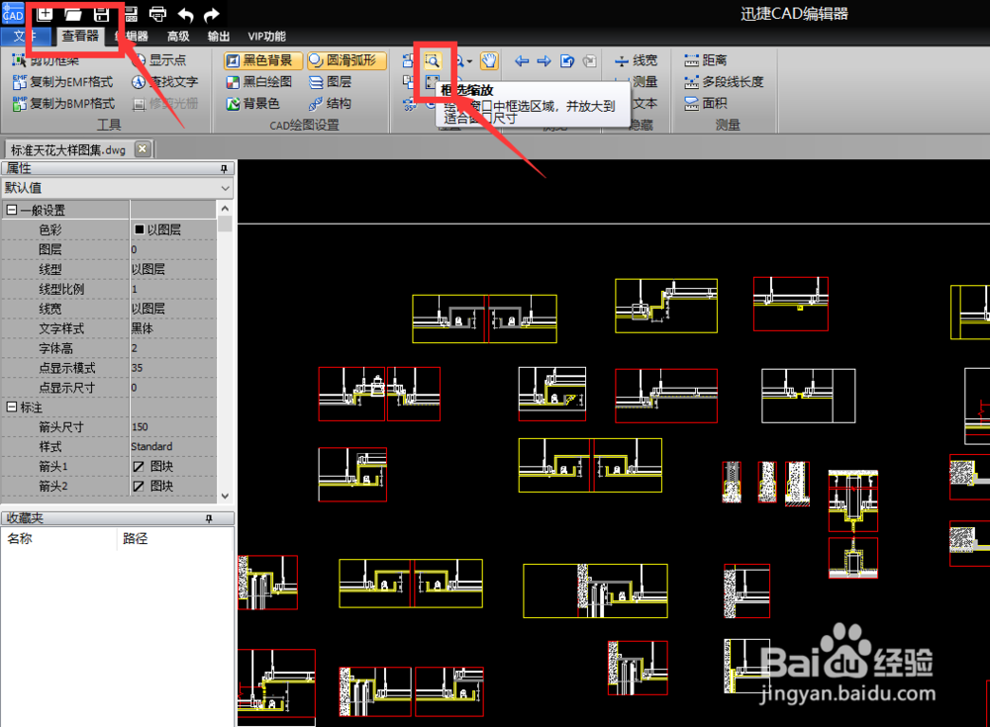Screen dimensions: 990x727
Task: Activate the hand pan tool
Action: click(x=489, y=60)
